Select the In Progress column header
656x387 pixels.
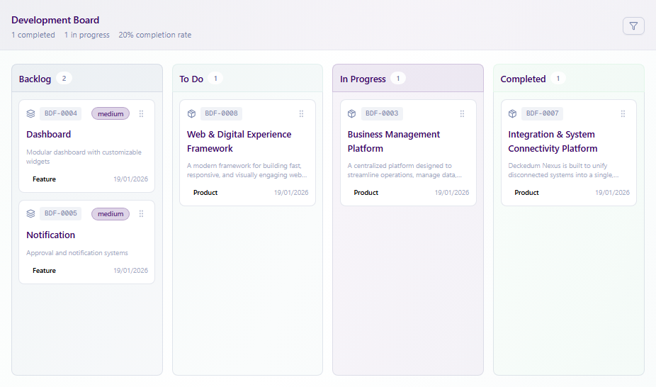point(363,79)
